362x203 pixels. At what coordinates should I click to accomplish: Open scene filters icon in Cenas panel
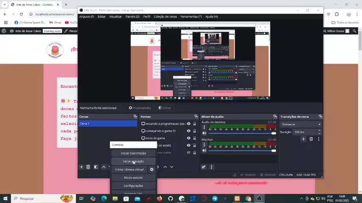96,167
